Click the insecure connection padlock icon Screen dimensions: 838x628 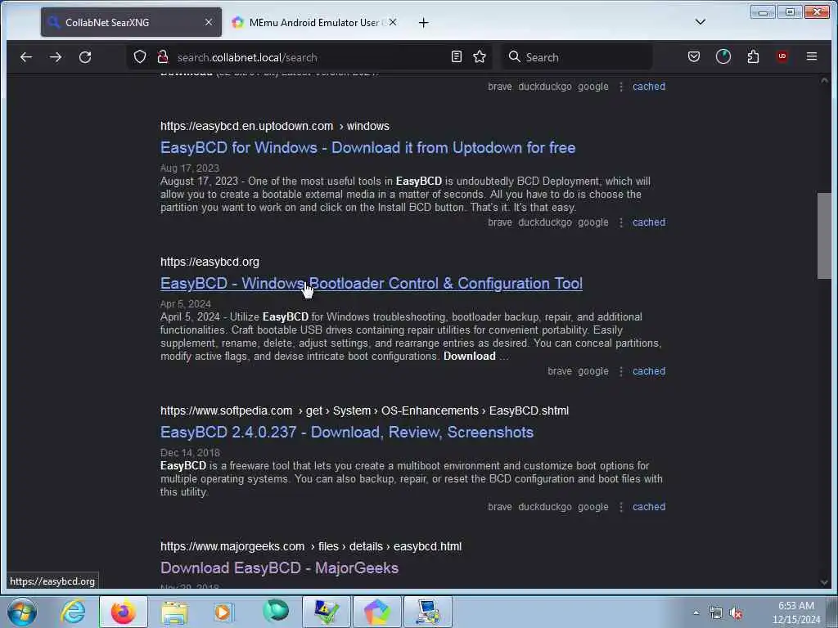pyautogui.click(x=163, y=56)
